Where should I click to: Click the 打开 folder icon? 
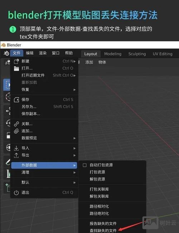(16, 68)
